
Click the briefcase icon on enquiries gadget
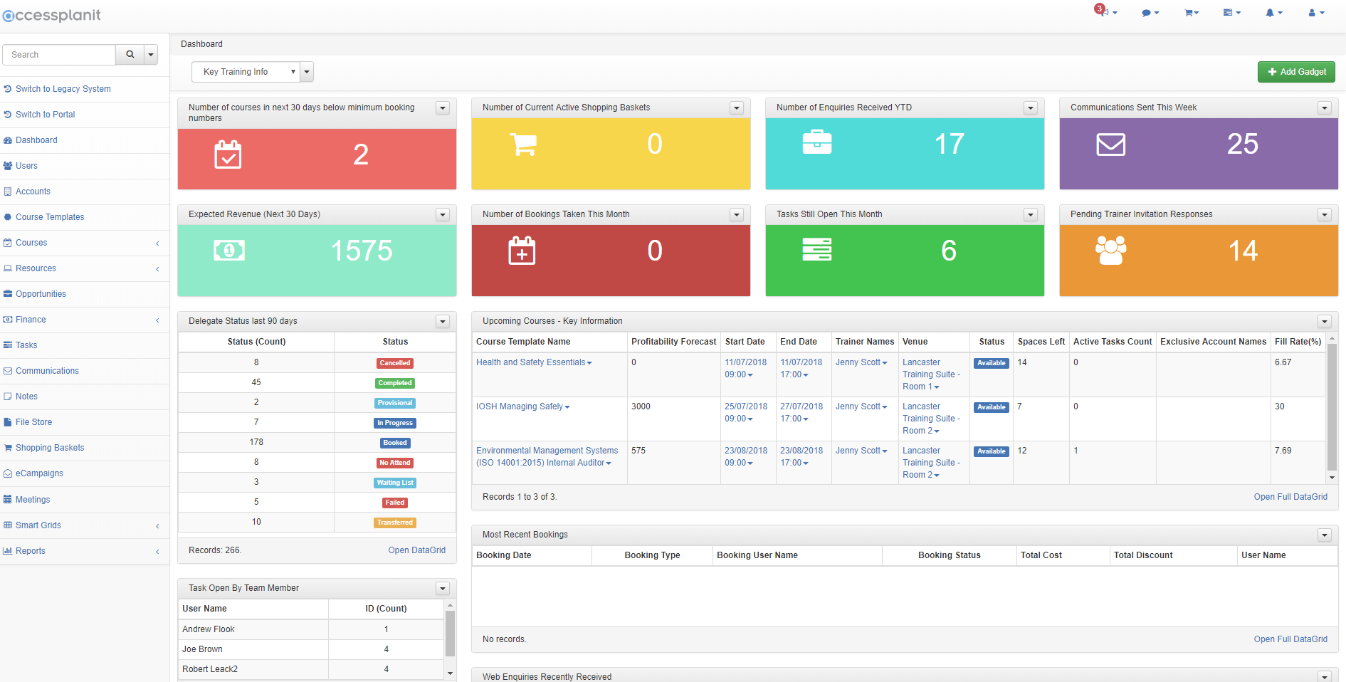pos(817,142)
